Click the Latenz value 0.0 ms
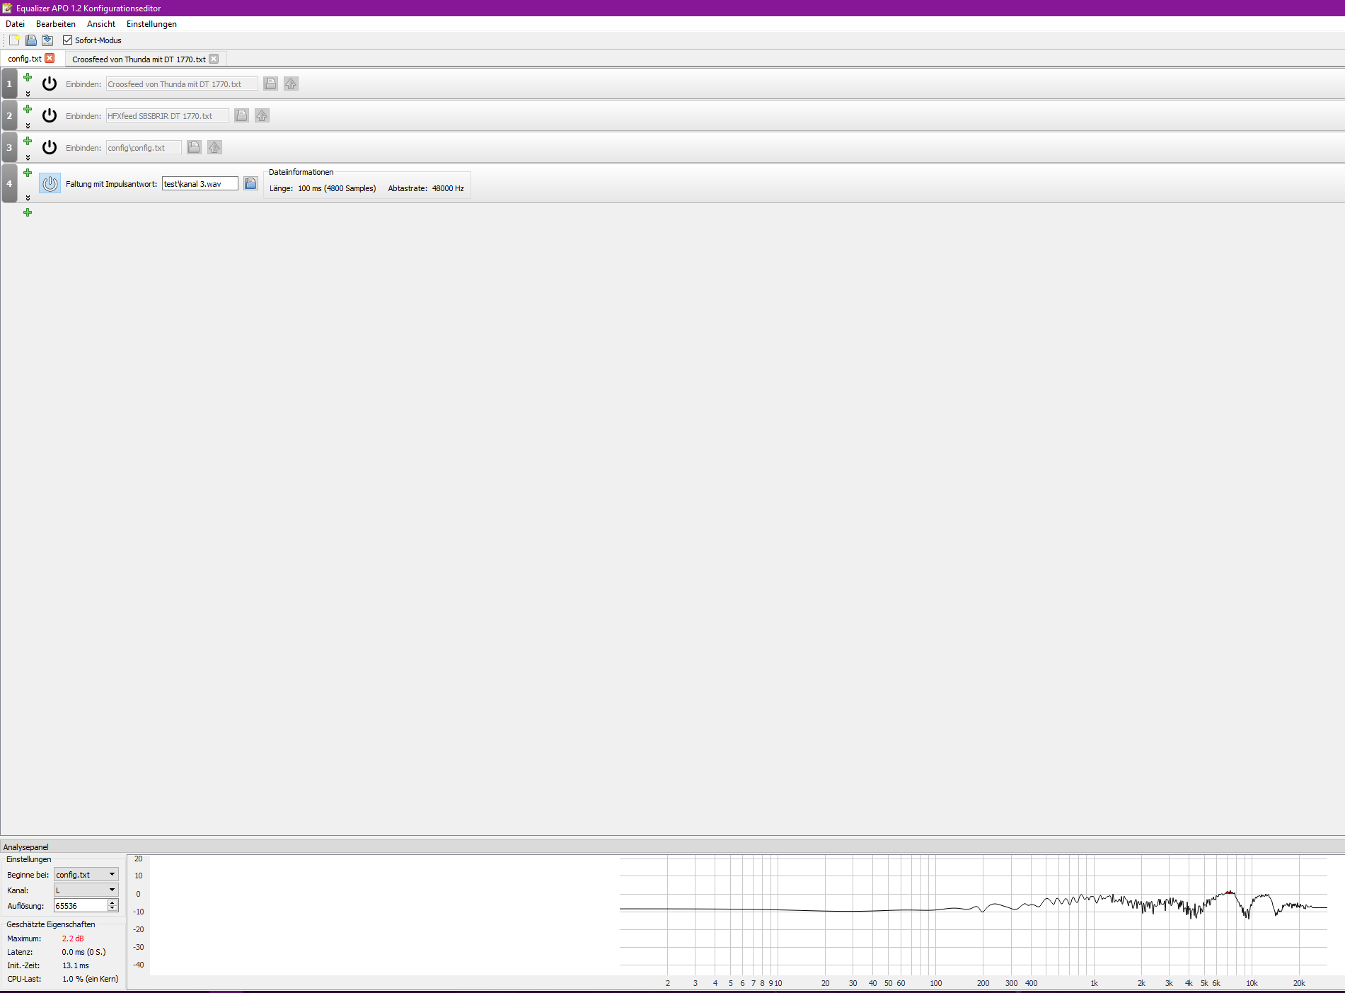Image resolution: width=1345 pixels, height=993 pixels. pyautogui.click(x=83, y=952)
